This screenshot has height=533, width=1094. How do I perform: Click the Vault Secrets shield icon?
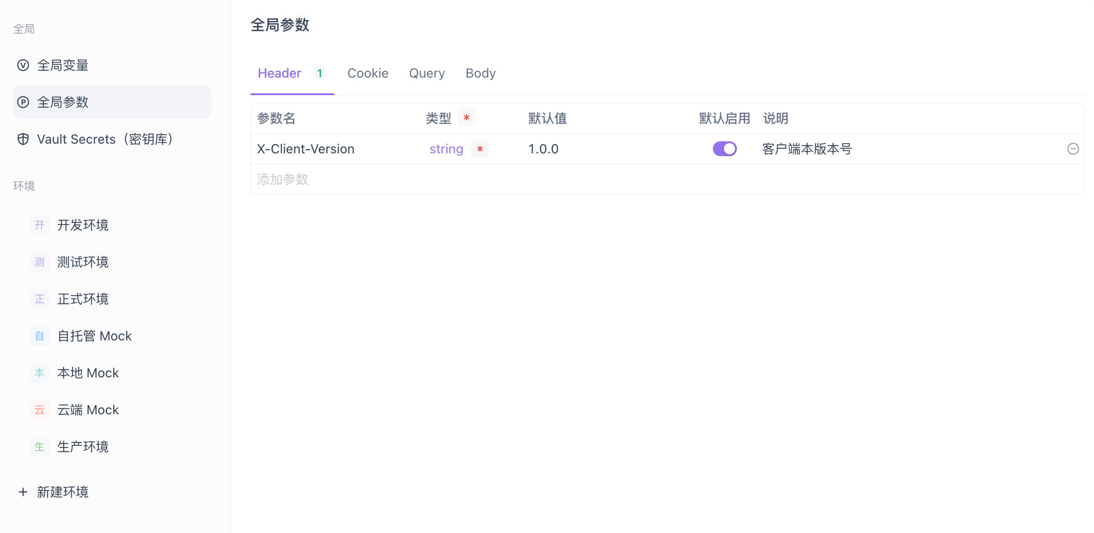tap(23, 139)
